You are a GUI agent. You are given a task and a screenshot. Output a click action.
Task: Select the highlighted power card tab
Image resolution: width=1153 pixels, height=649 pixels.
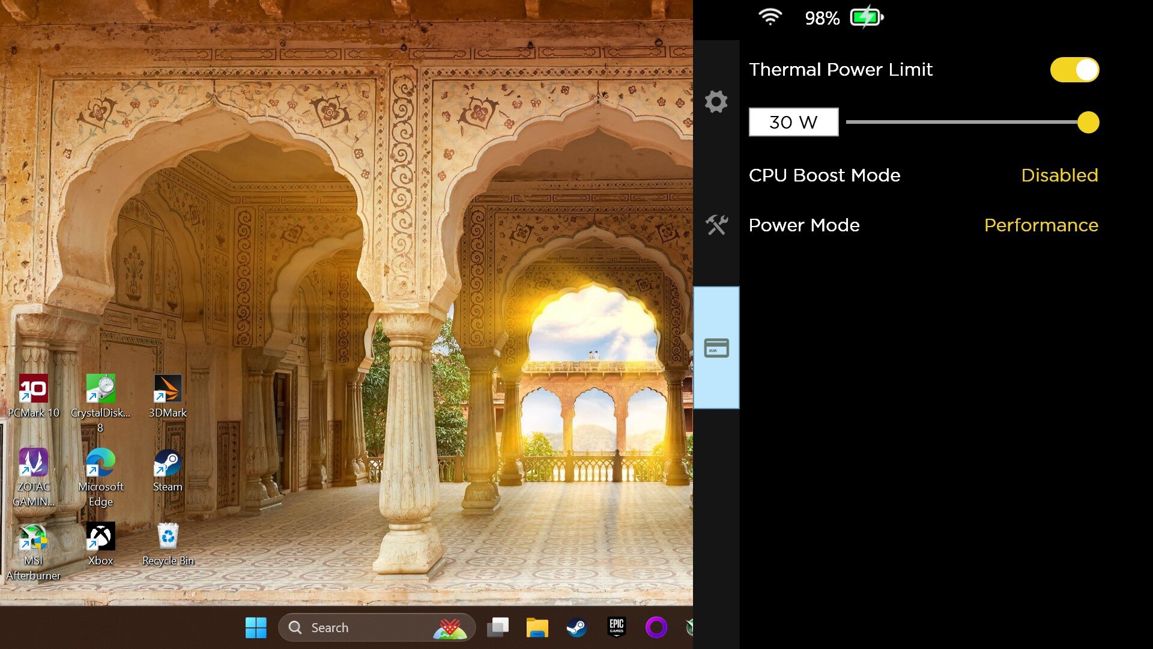tap(716, 348)
